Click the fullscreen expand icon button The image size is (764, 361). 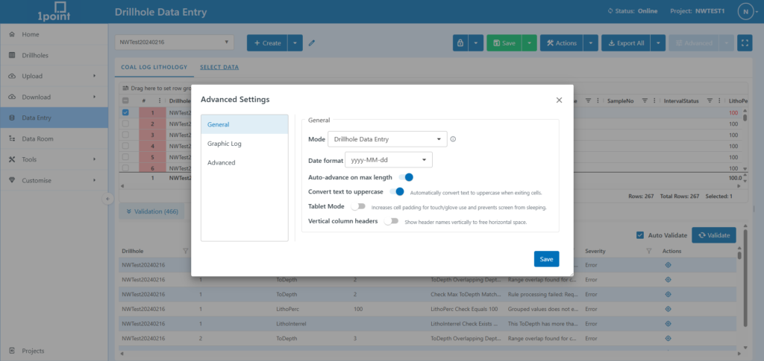pos(744,43)
